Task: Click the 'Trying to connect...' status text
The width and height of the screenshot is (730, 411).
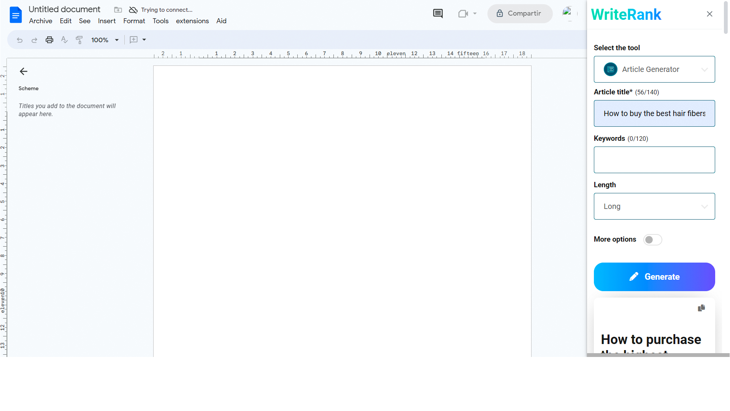Action: pos(167,10)
